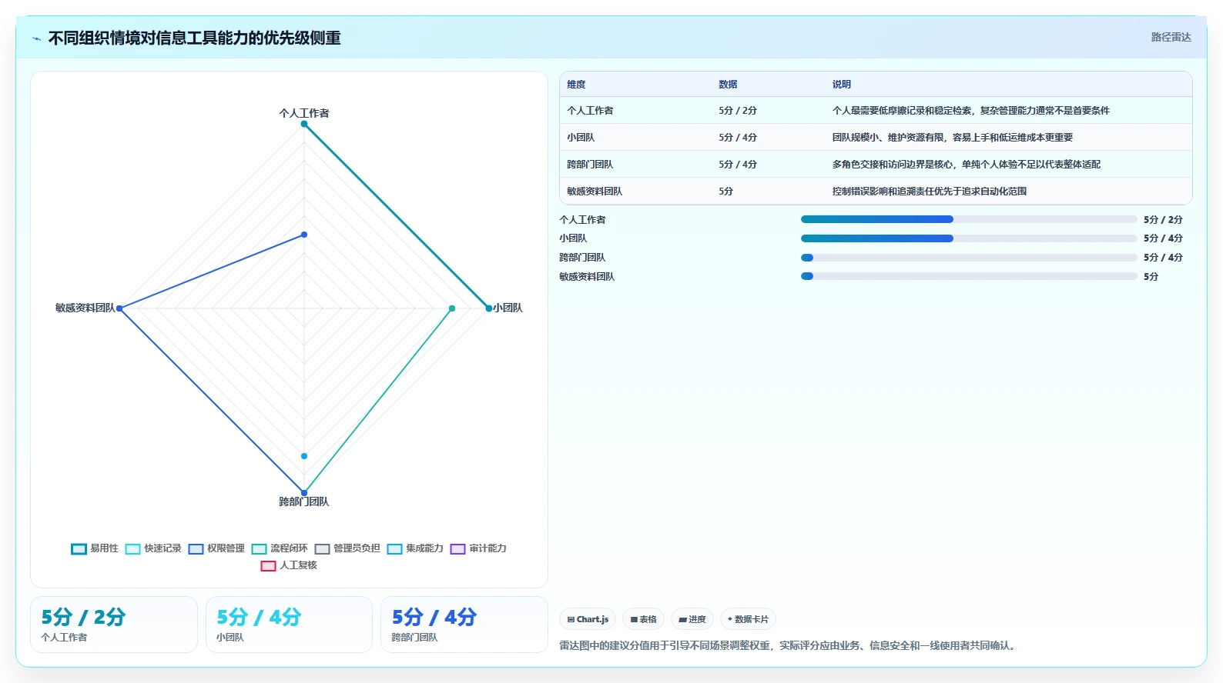Click the 表格 tag chip

coord(644,619)
